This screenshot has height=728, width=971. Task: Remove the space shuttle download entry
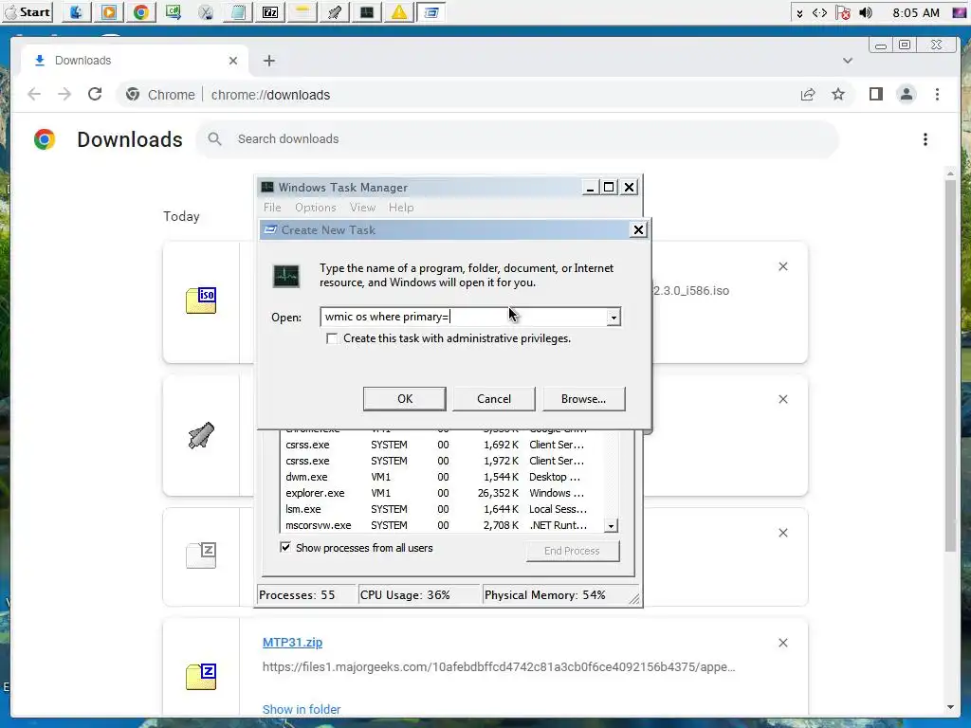[782, 399]
